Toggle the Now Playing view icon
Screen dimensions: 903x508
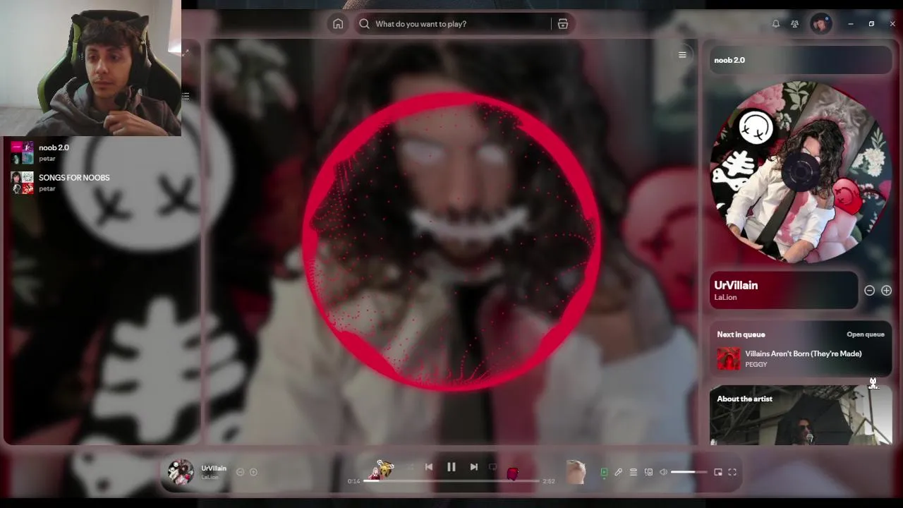point(604,472)
